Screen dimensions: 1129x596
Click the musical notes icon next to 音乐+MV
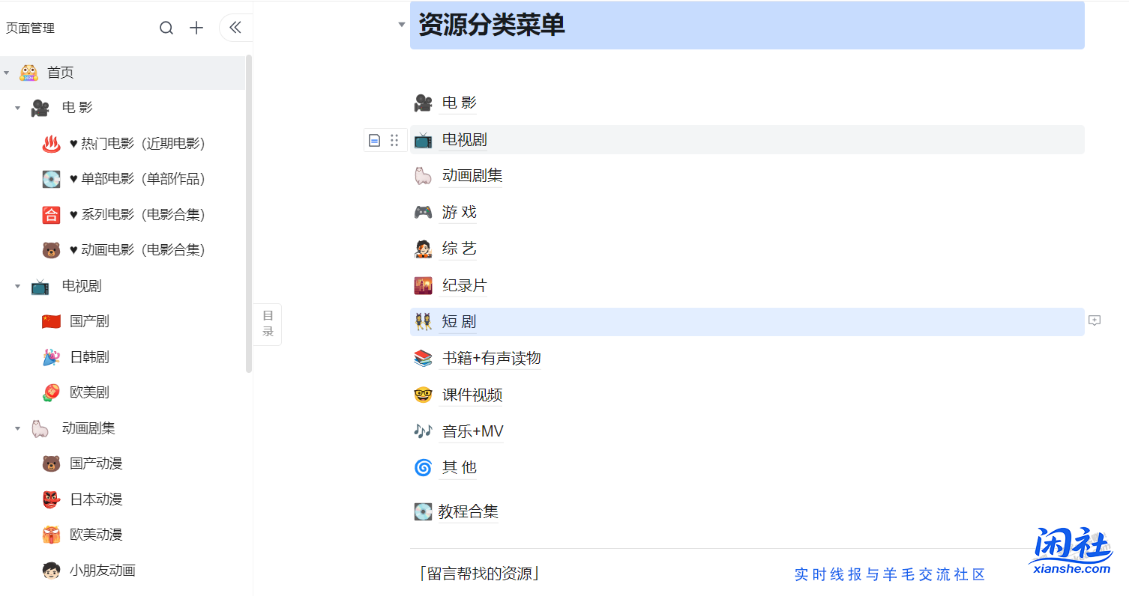pos(423,431)
